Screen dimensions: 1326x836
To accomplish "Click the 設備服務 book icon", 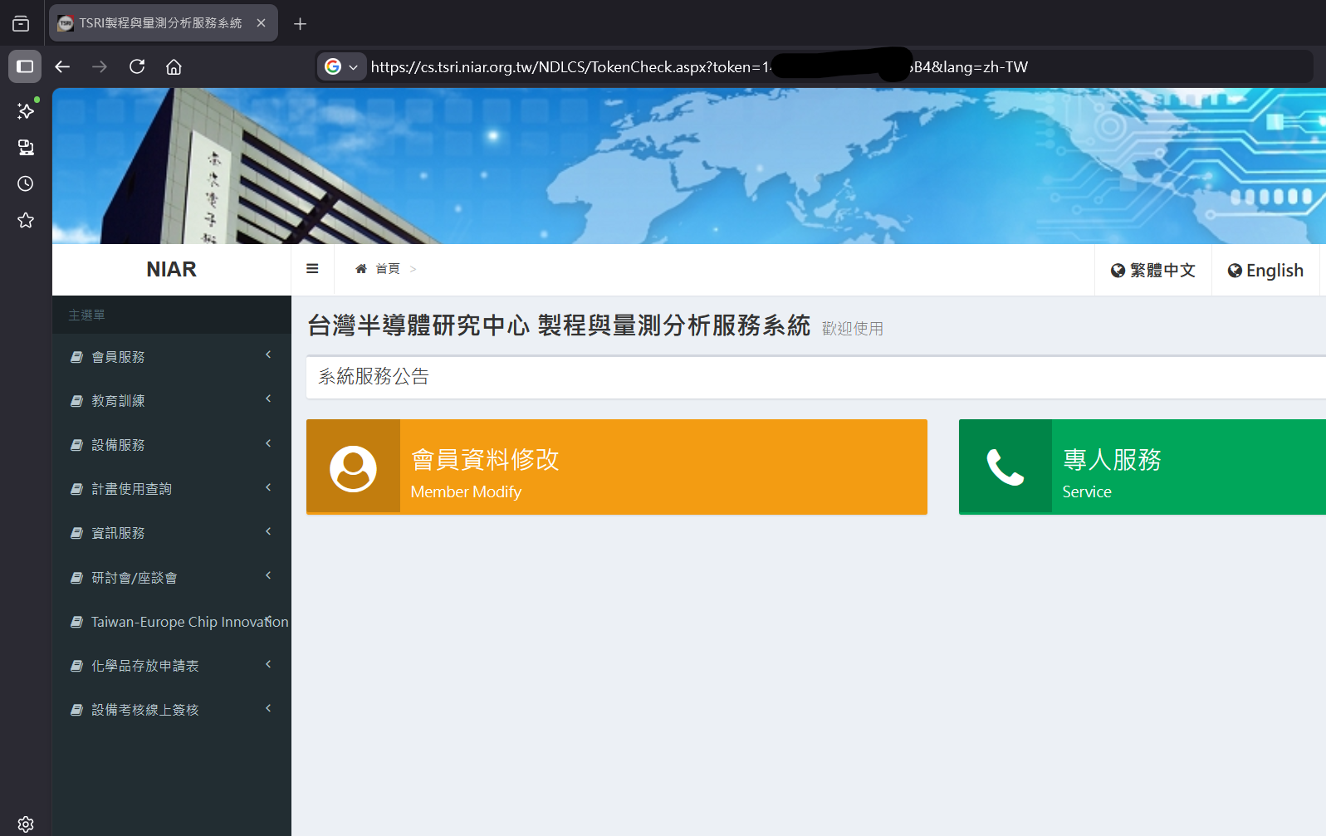I will pyautogui.click(x=76, y=445).
